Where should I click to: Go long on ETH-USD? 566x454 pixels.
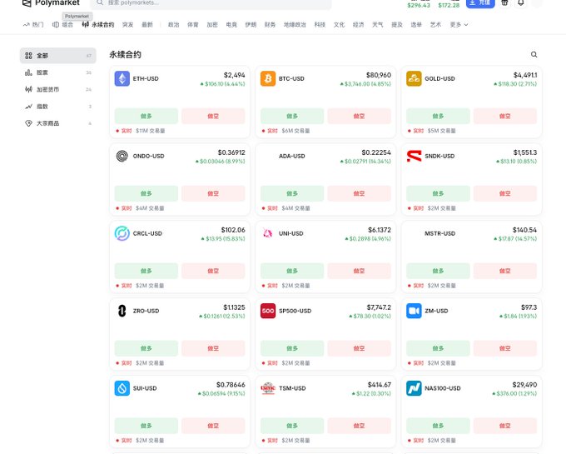tap(146, 116)
